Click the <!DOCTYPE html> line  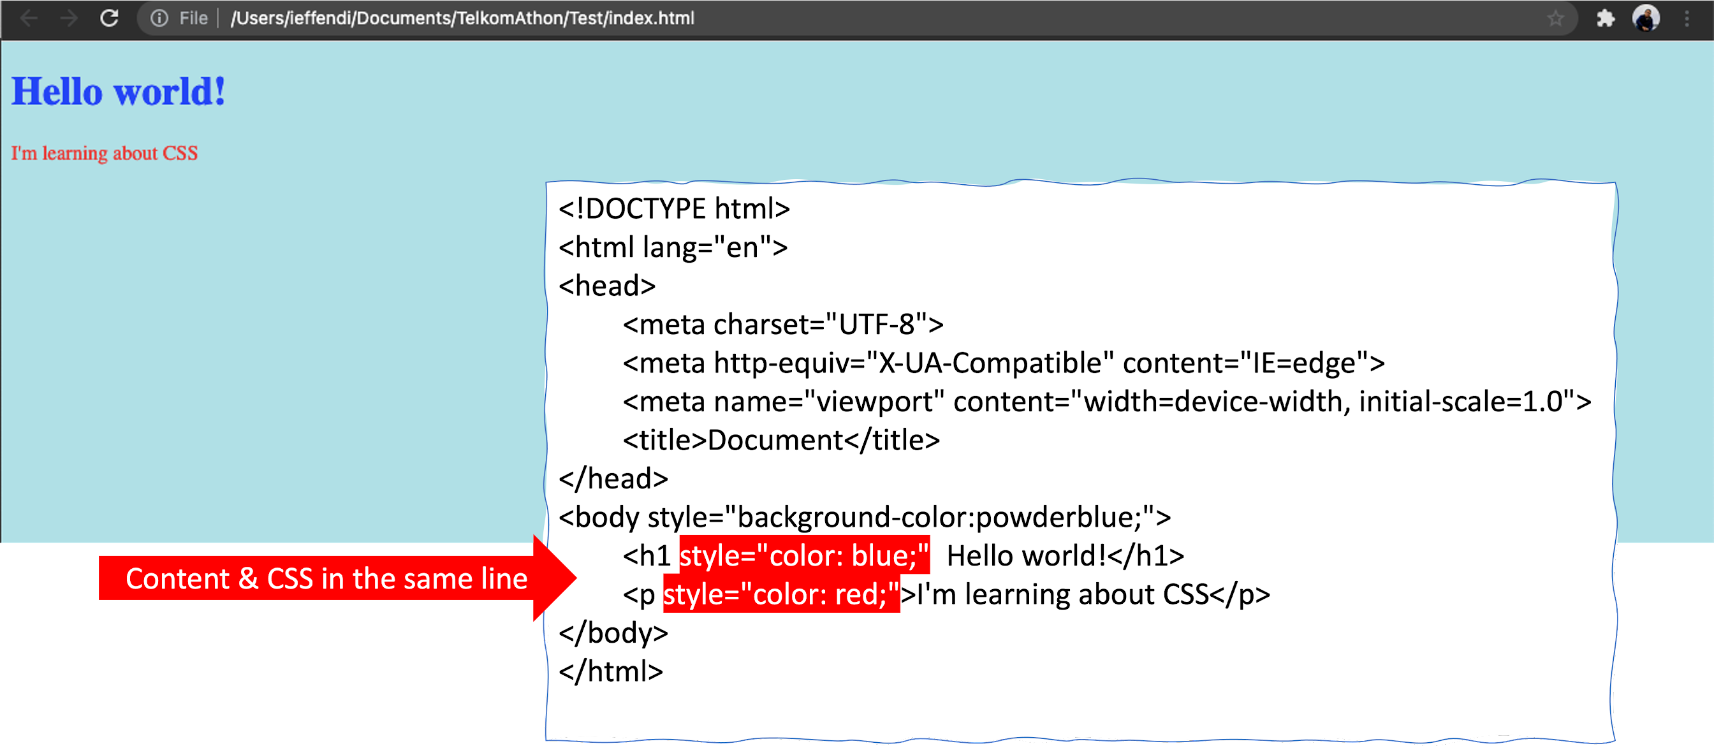click(x=674, y=209)
